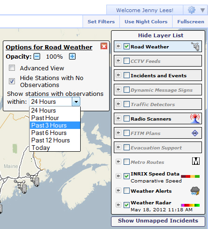Decrease opacity with the minus icon

(37, 56)
